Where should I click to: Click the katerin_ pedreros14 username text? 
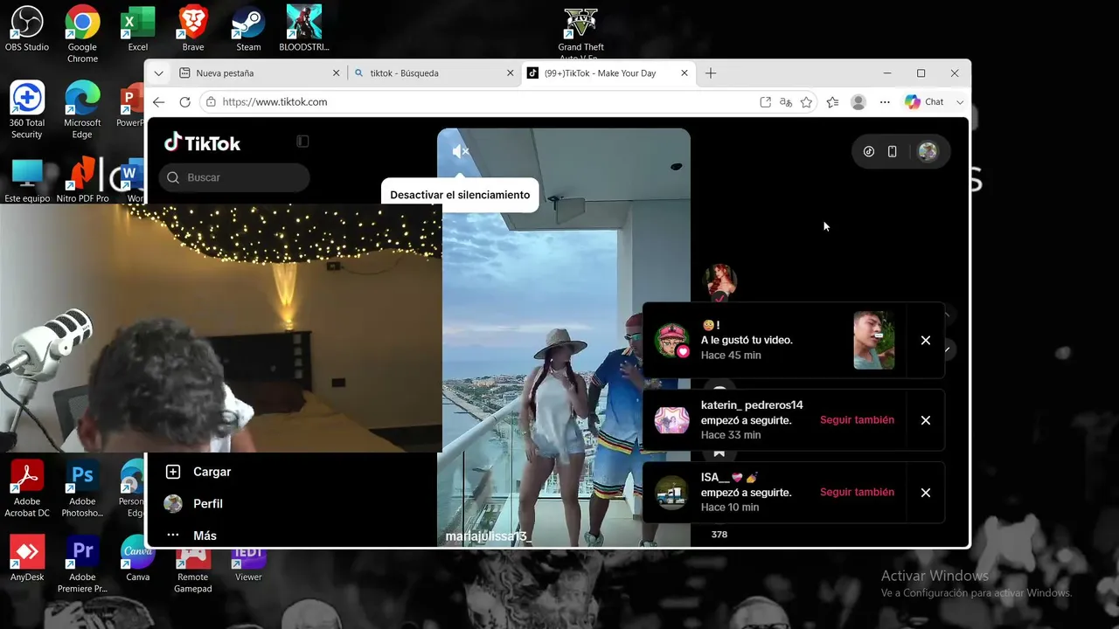(752, 405)
